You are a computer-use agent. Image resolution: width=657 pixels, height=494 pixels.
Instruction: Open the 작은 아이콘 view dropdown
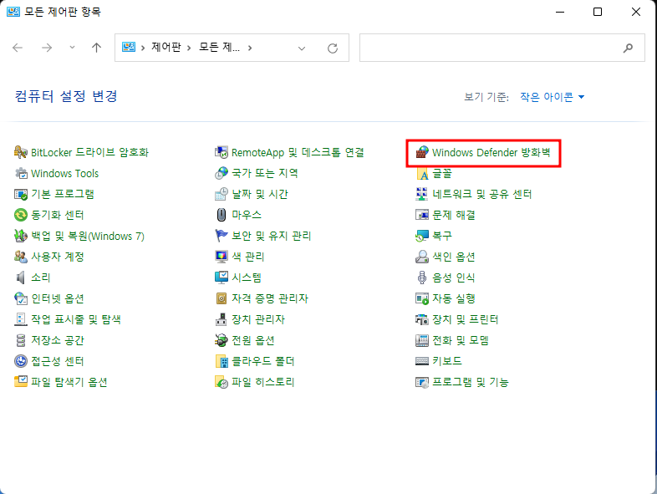(553, 97)
